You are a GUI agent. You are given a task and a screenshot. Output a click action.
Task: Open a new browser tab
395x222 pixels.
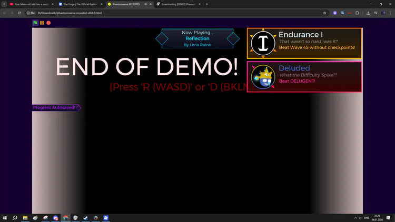(x=207, y=4)
